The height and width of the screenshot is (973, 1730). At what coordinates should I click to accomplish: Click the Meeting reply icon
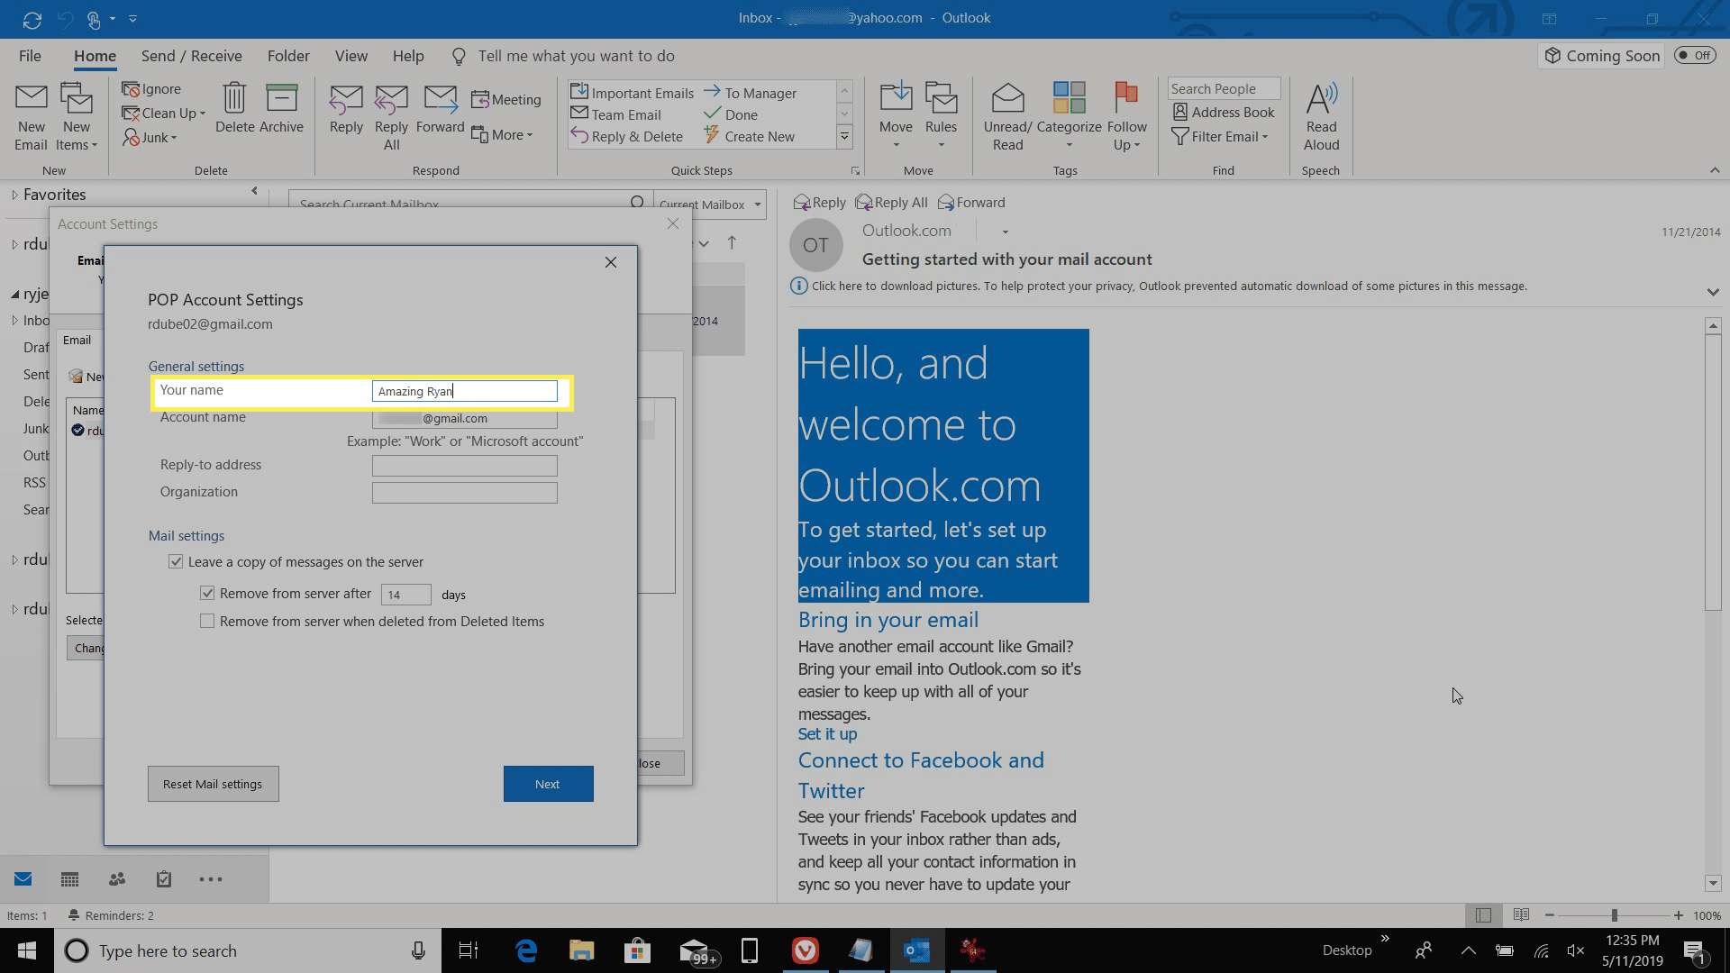480,99
